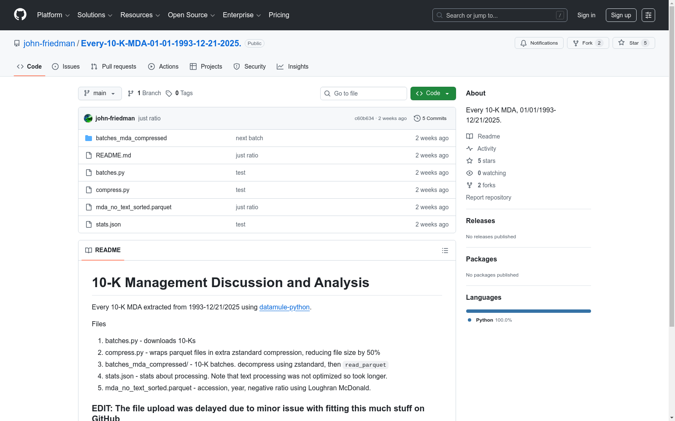
Task: Click the Sign in link
Action: (586, 15)
